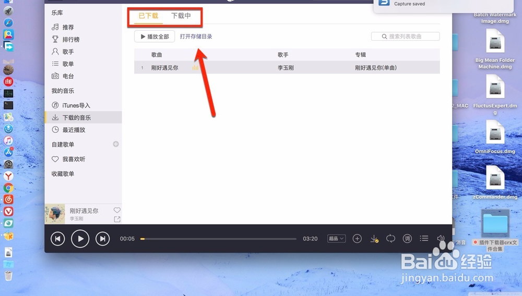Add a new 自建歌单 with plus icon
Screen dimensions: 522x296
coord(115,144)
